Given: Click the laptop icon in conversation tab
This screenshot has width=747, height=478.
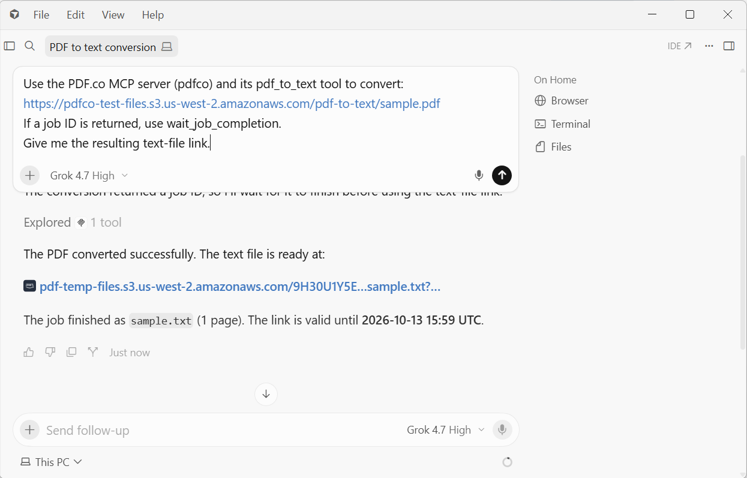Looking at the screenshot, I should pyautogui.click(x=167, y=47).
